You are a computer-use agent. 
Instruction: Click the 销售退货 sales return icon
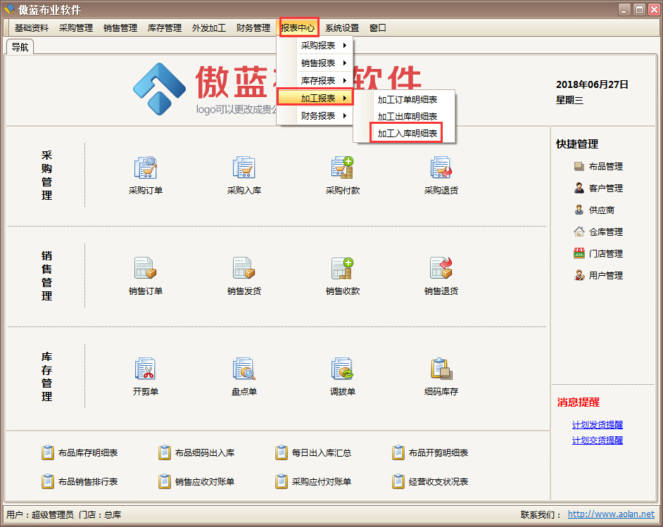[x=441, y=269]
